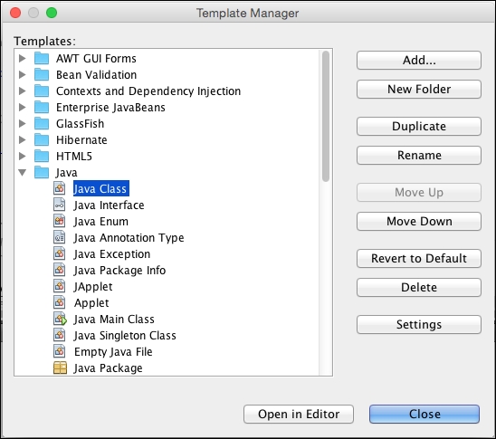
Task: Expand the AWT GUI Forms folder
Action: (22, 58)
